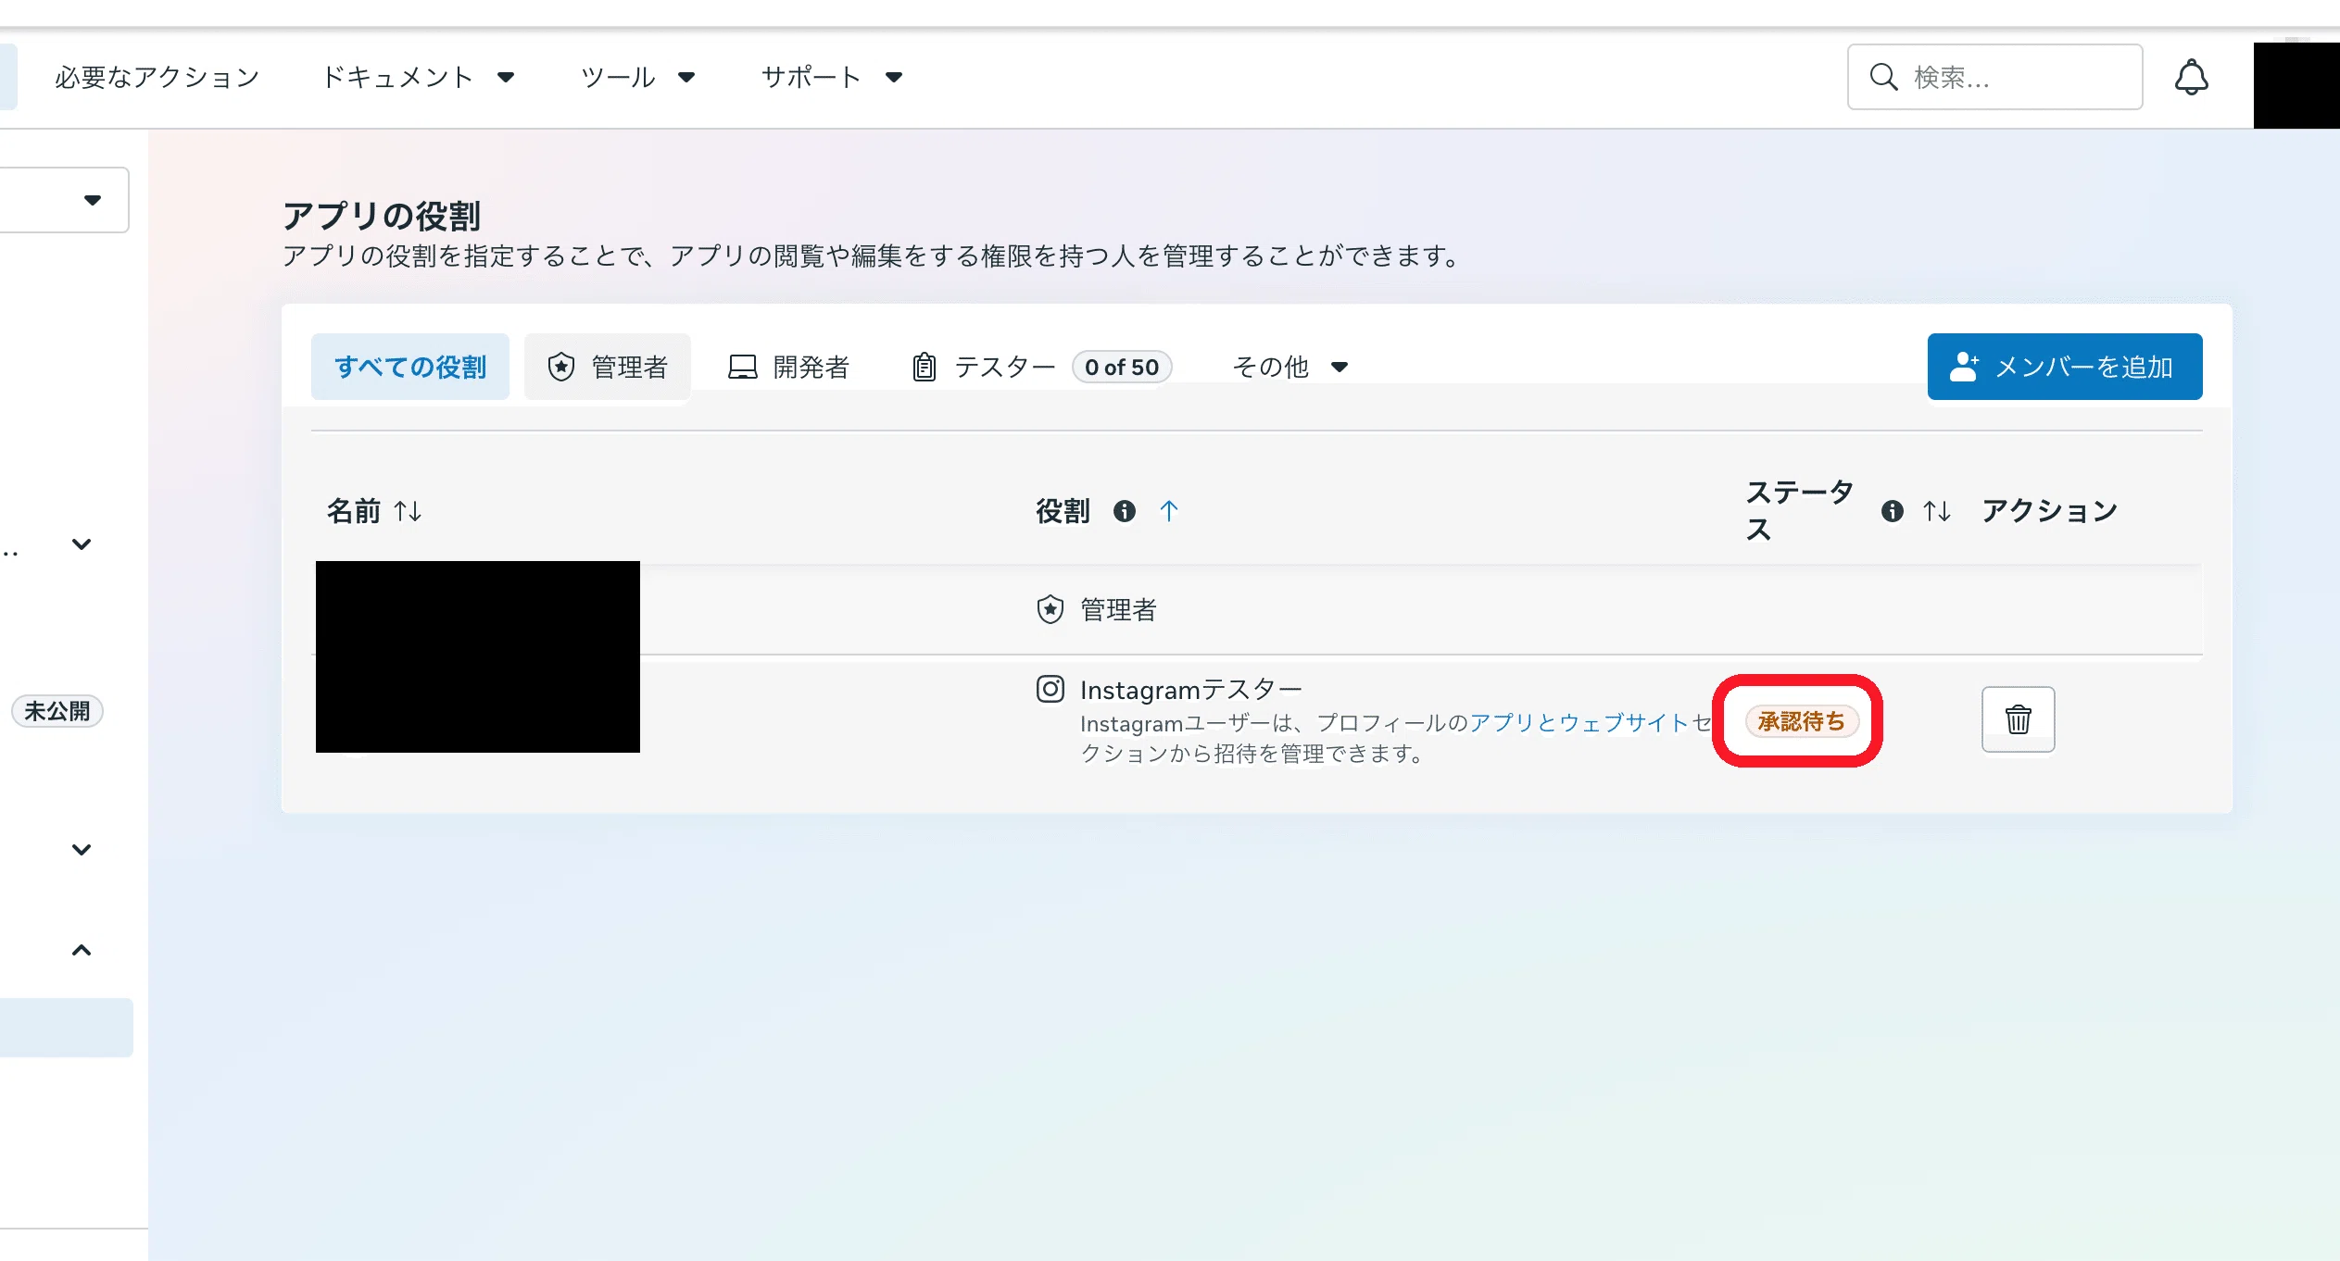Open the サポート dropdown menu
The height and width of the screenshot is (1261, 2340).
(x=831, y=77)
